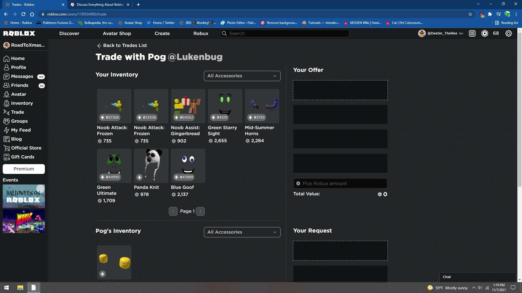522x293 pixels.
Task: Go to next inventory page arrow
Action: click(200, 211)
